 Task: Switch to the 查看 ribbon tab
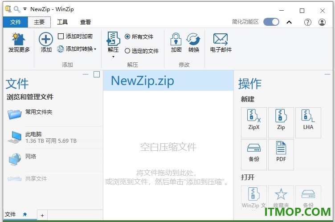(x=86, y=22)
